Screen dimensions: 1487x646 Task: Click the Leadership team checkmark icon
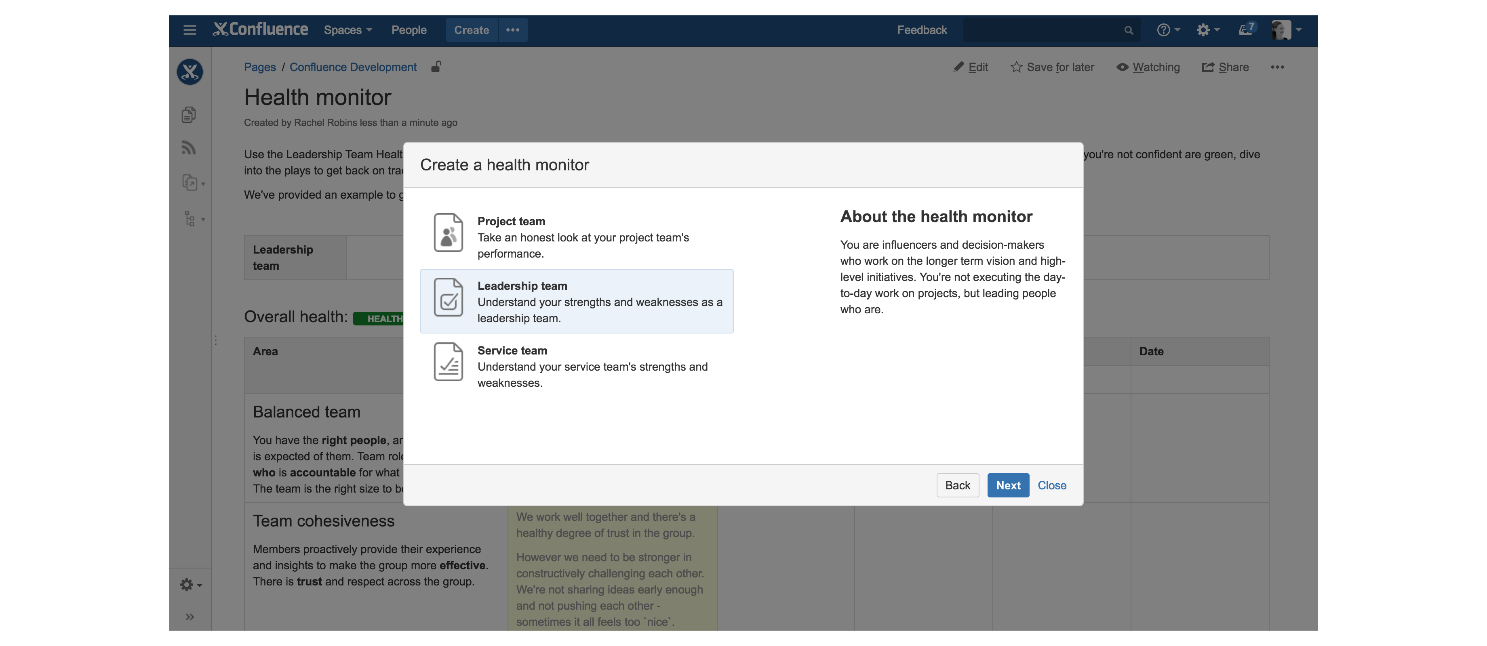(449, 297)
